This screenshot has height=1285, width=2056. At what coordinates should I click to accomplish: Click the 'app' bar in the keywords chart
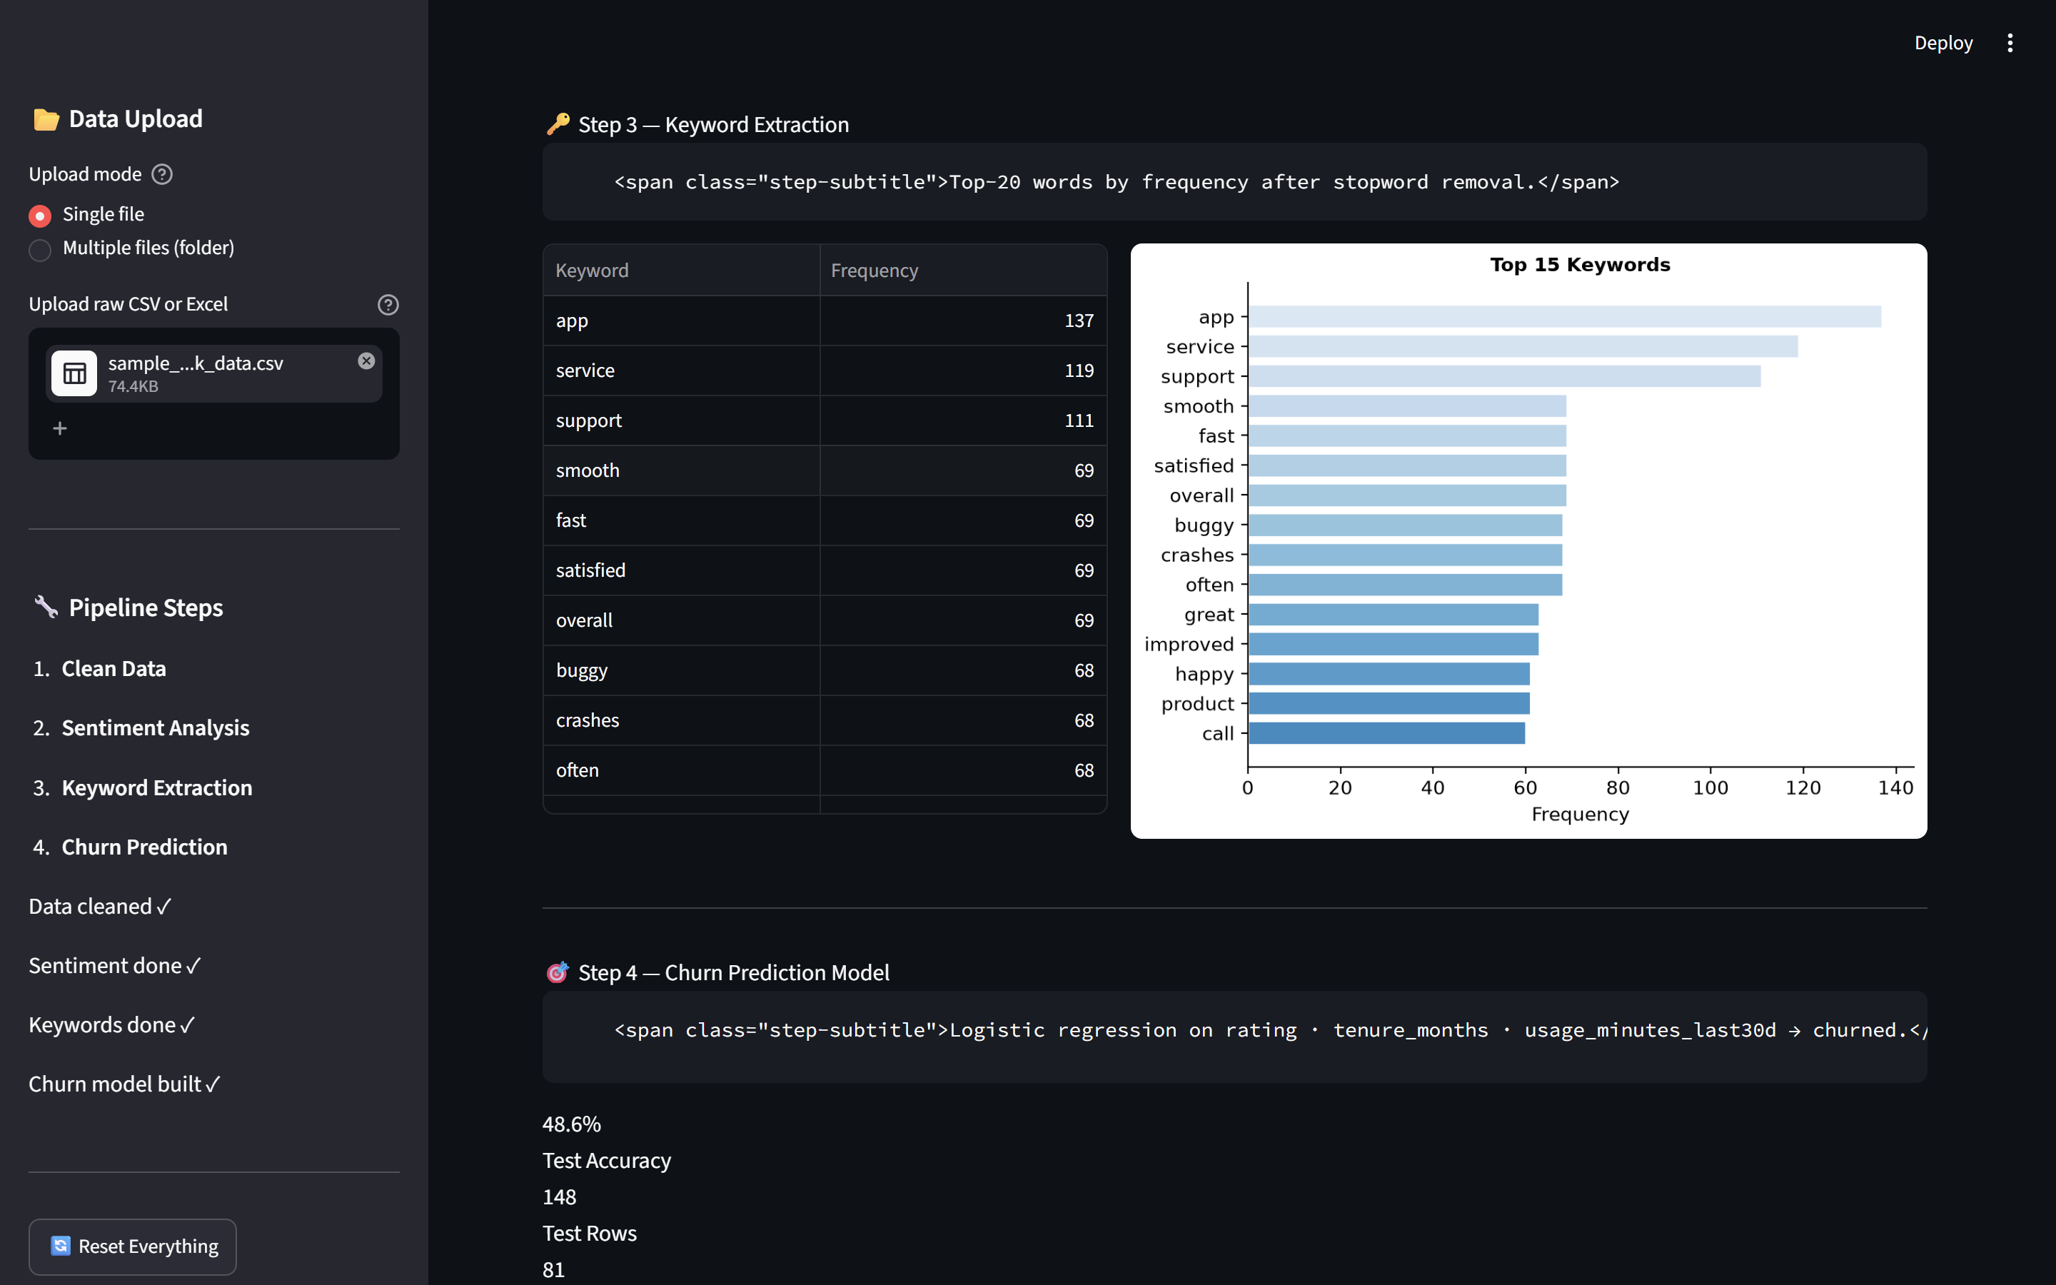coord(1564,317)
